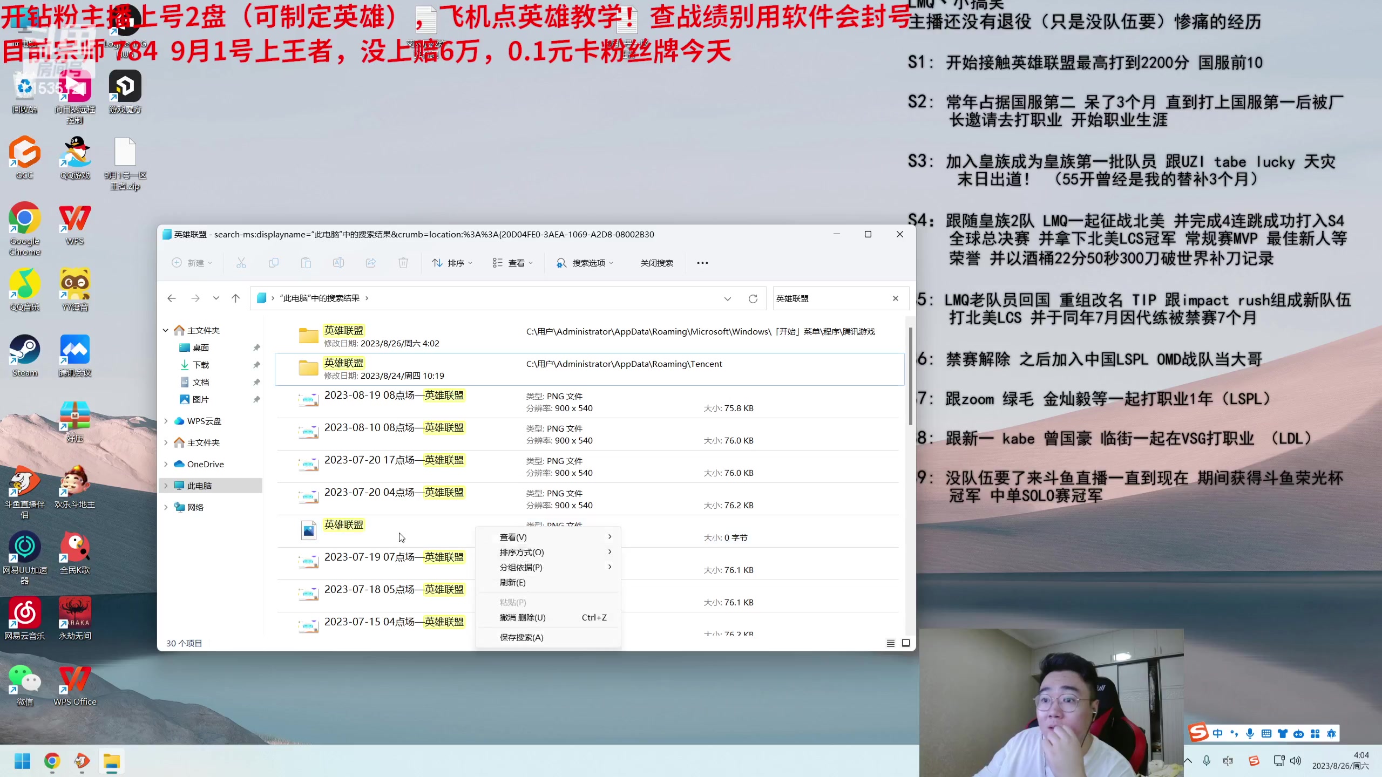
Task: Clear the 英雄联盟 search box
Action: click(896, 298)
